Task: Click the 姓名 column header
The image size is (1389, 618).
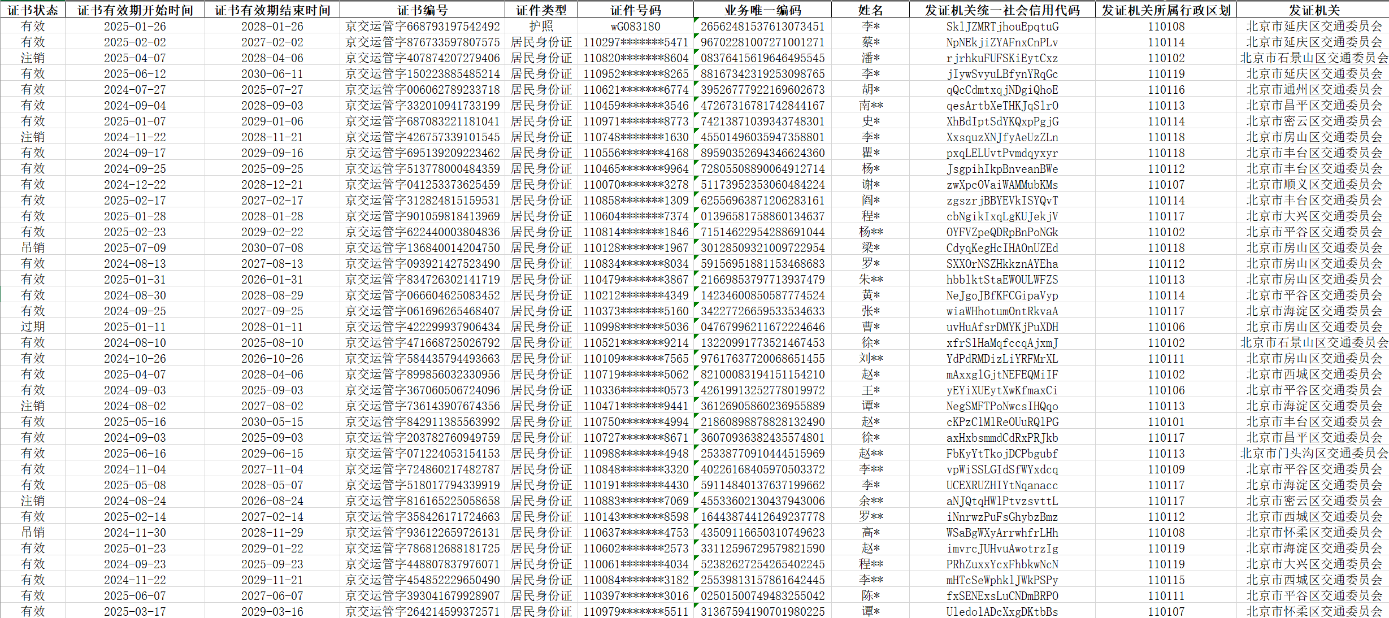Action: (870, 10)
